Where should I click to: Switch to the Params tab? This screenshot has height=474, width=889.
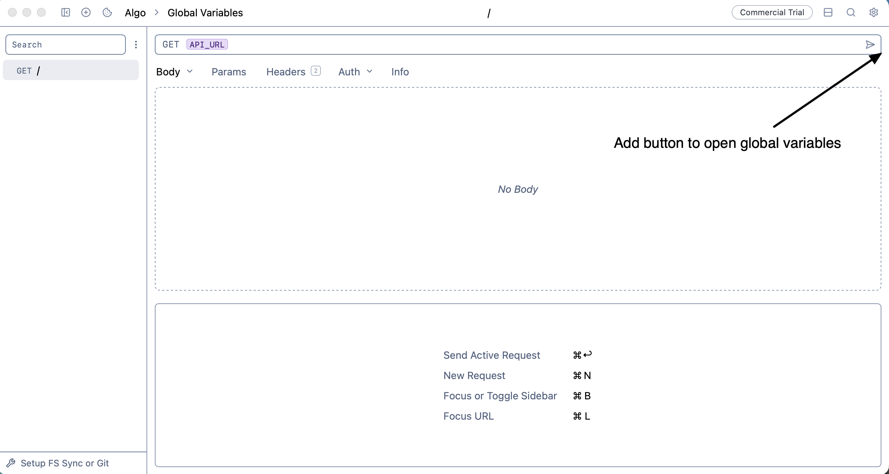[229, 72]
